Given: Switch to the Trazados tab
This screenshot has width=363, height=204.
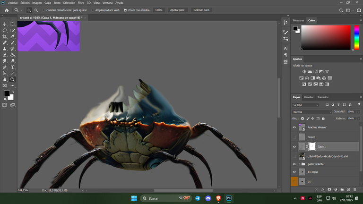Looking at the screenshot, I should (323, 97).
